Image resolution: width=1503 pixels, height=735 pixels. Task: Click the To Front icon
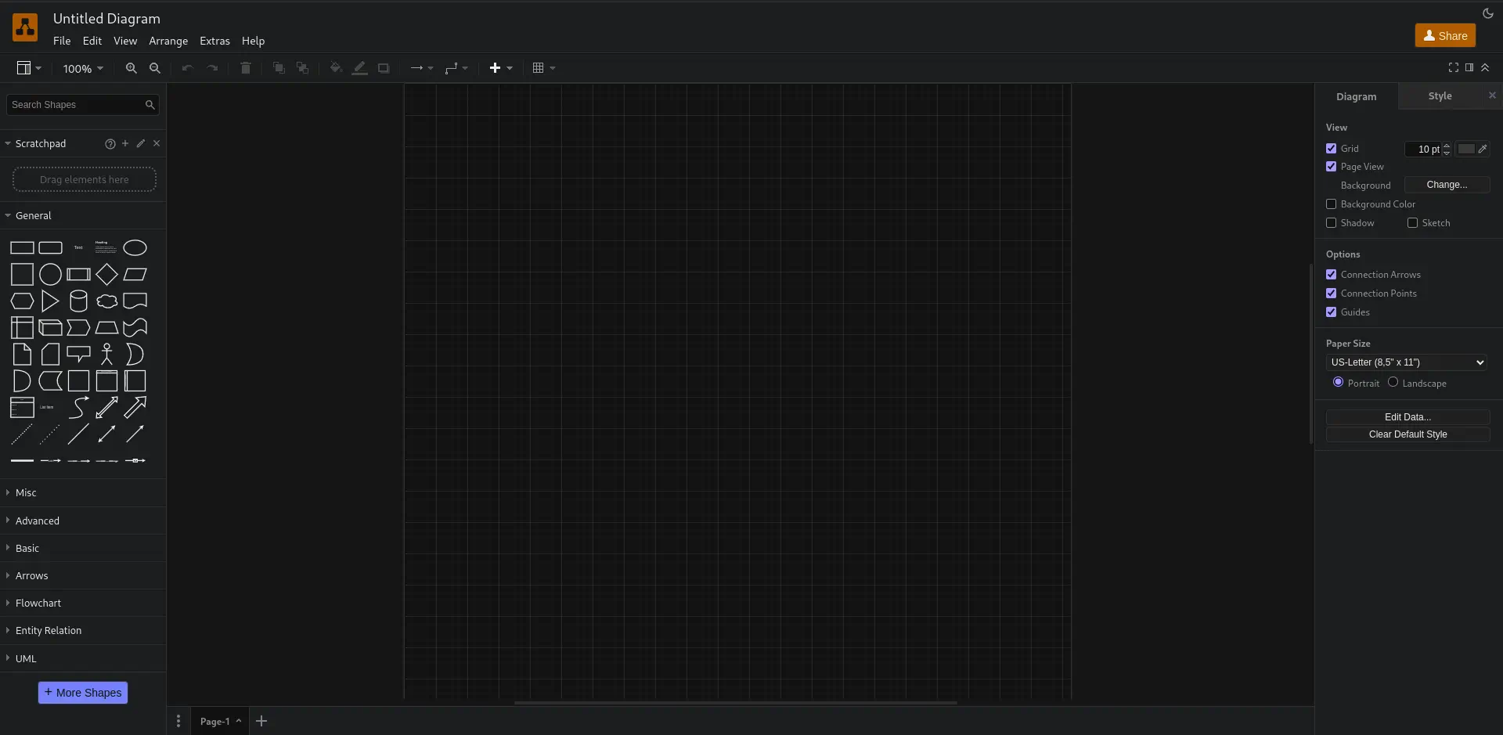click(279, 68)
